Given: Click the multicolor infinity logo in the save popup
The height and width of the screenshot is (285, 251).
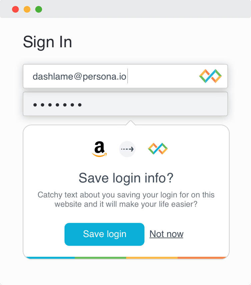Looking at the screenshot, I should 158,149.
